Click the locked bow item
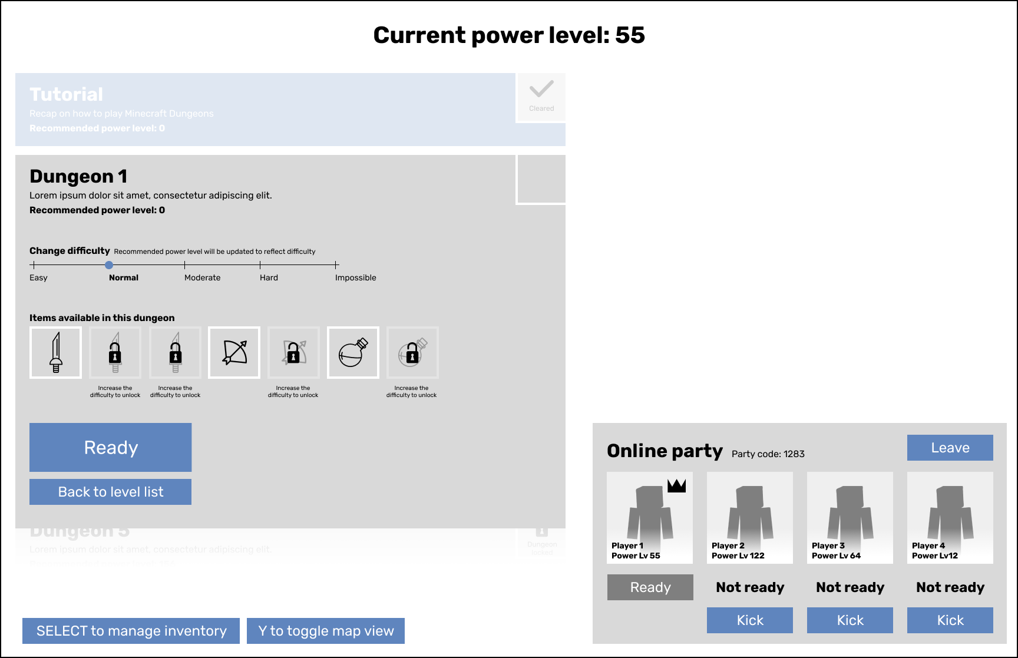 pos(293,352)
